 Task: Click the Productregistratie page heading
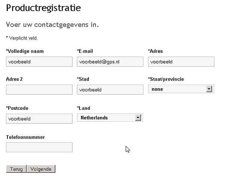pos(43,8)
